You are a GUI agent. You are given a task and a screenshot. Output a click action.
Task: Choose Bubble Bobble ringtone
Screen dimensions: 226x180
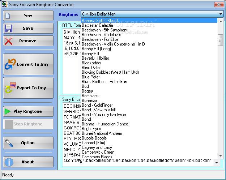click(149, 138)
